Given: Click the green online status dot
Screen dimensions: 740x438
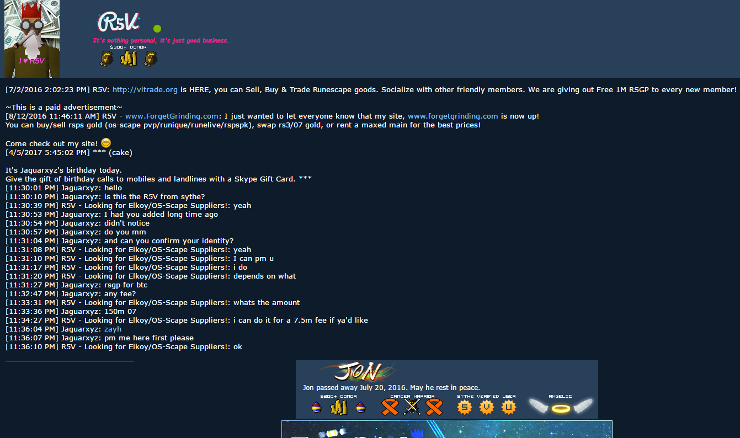Looking at the screenshot, I should [157, 29].
